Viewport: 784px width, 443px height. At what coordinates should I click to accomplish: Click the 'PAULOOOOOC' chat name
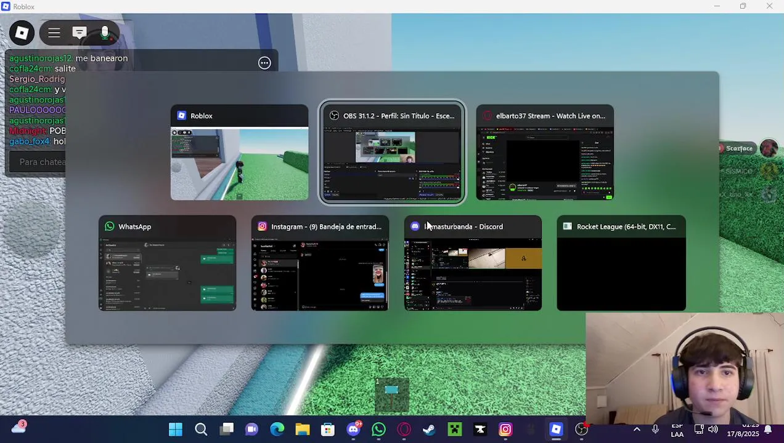tap(38, 110)
